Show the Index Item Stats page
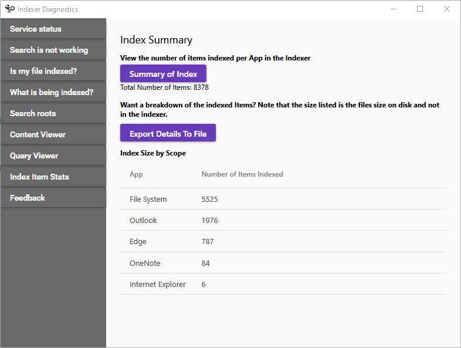 53,177
